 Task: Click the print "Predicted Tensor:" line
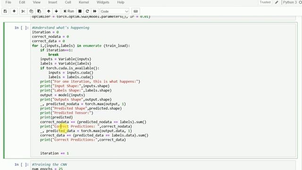pyautogui.click(x=67, y=113)
